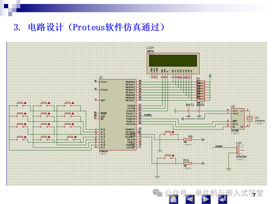Click the BAT1 battery label

tap(200, 105)
